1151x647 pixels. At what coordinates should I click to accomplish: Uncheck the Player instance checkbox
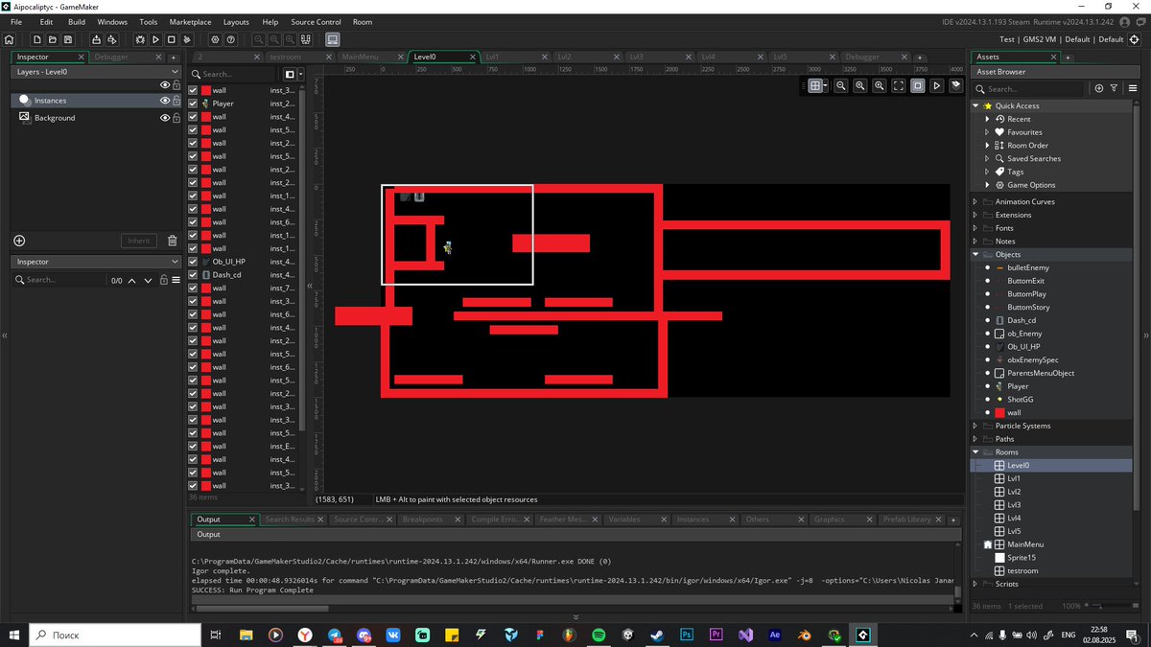(x=193, y=104)
